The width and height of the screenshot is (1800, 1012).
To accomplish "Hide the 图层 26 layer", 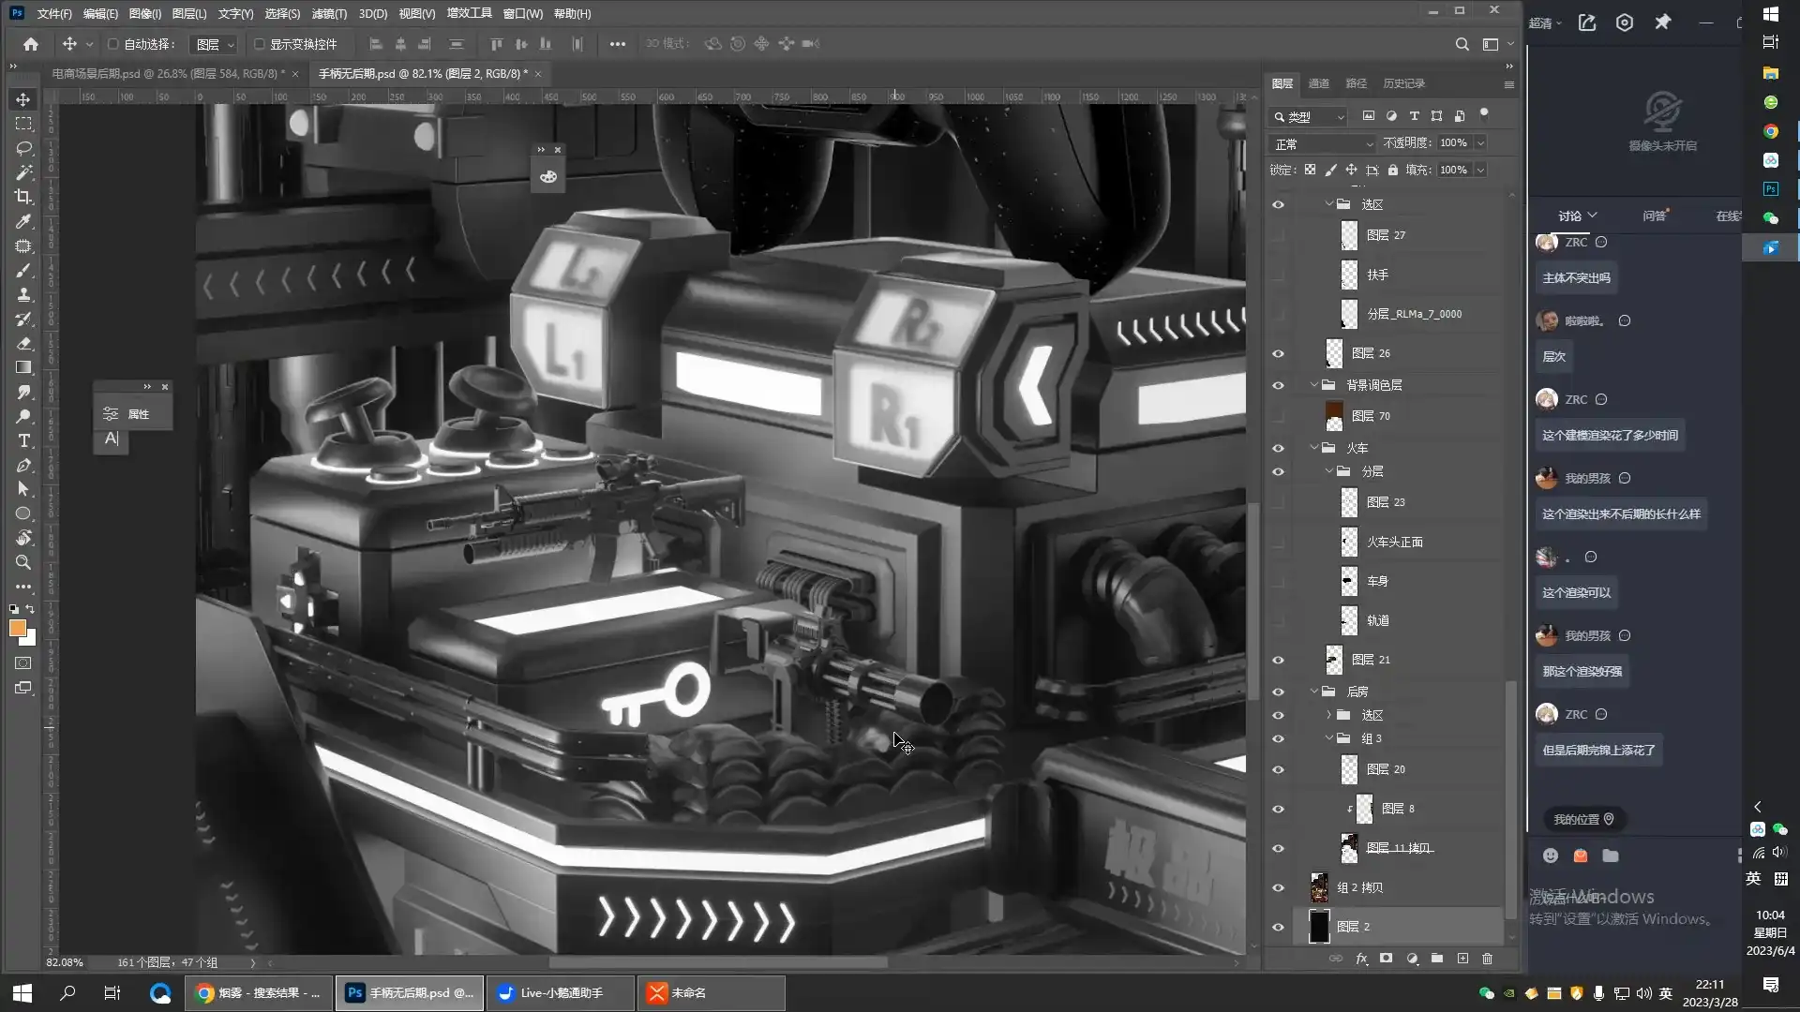I will [1278, 353].
